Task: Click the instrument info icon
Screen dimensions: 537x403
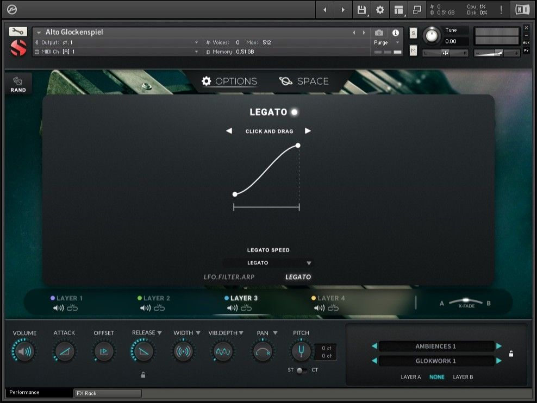Action: point(395,33)
